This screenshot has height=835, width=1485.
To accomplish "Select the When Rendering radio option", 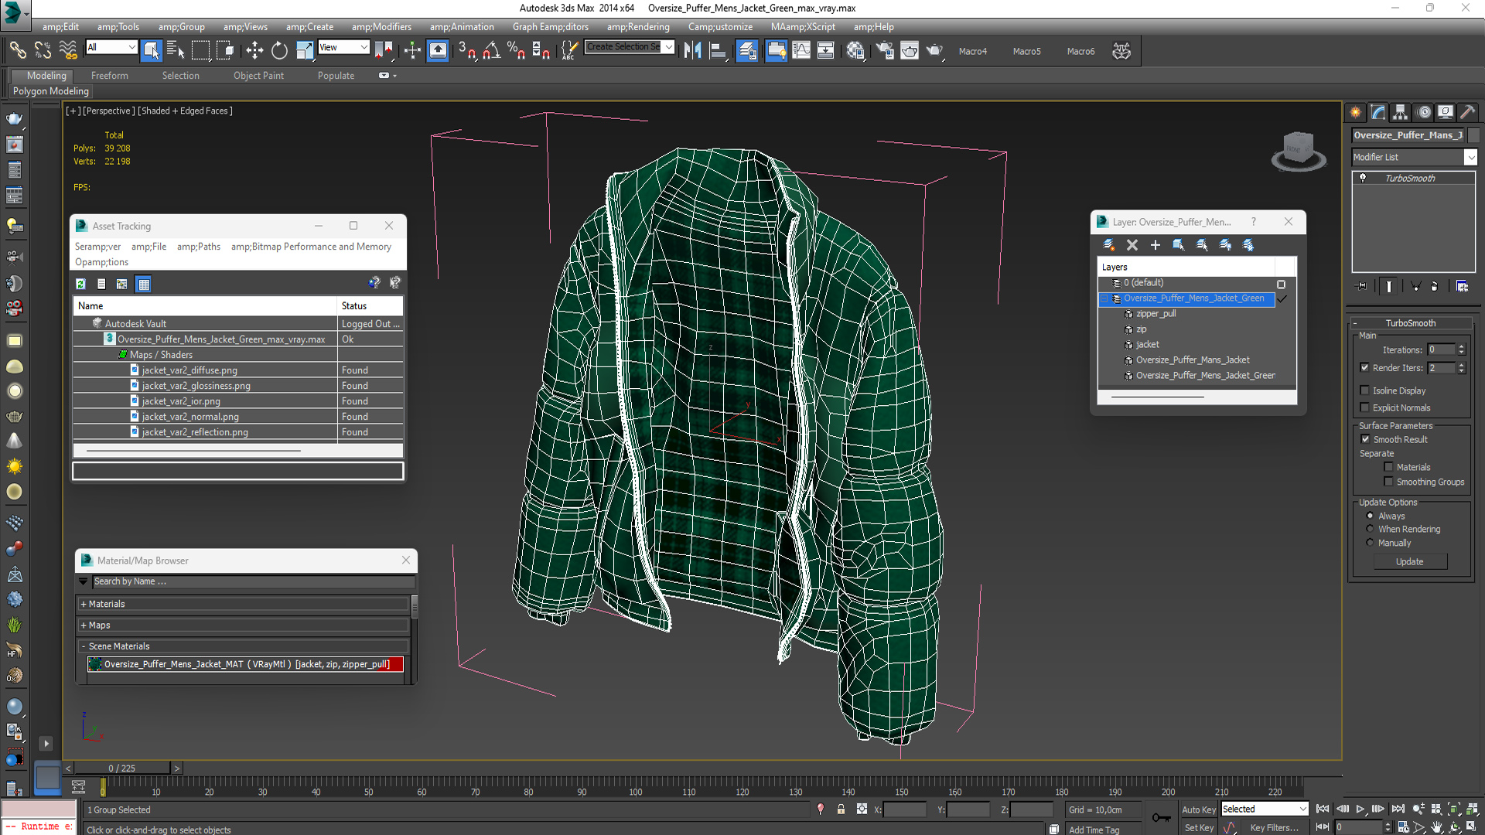I will (1370, 529).
